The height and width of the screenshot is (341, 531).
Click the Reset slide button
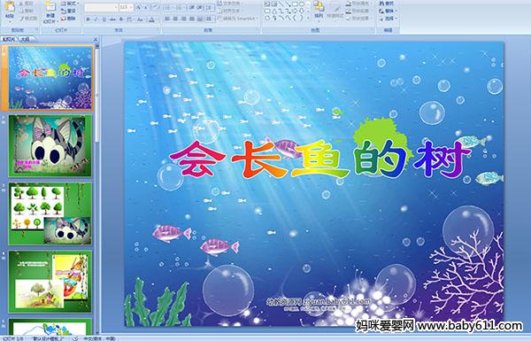click(x=69, y=12)
